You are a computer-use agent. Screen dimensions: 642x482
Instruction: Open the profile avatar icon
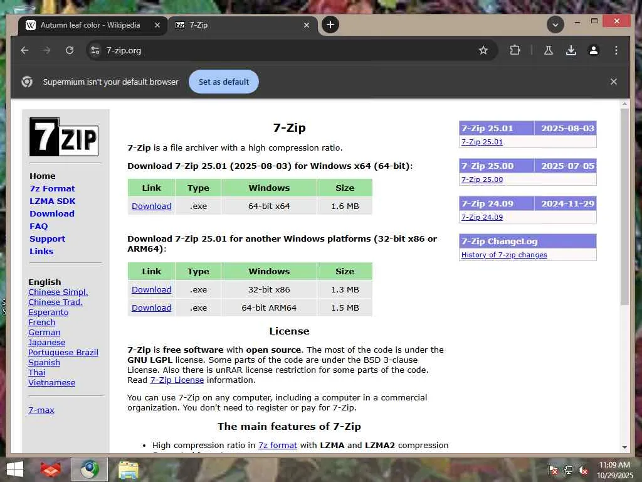coord(593,50)
